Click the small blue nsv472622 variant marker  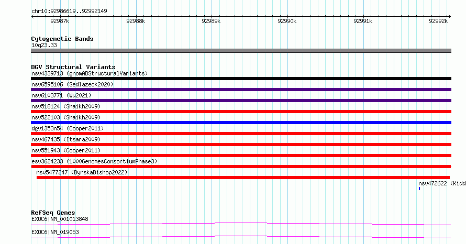tap(419, 188)
